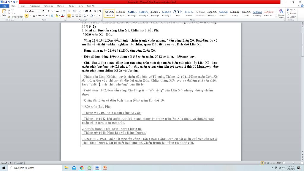This screenshot has width=304, height=171.
Task: Switch to the Insert ribbon tab
Action: pyautogui.click(x=23, y=6)
